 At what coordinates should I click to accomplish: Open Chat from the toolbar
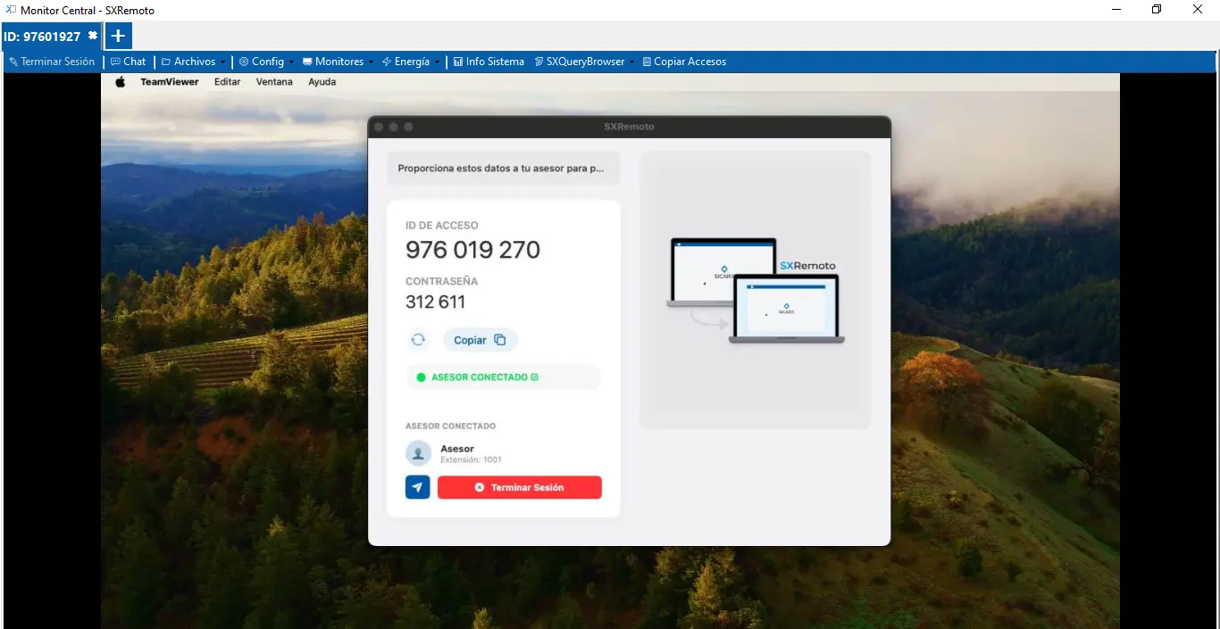pos(129,62)
